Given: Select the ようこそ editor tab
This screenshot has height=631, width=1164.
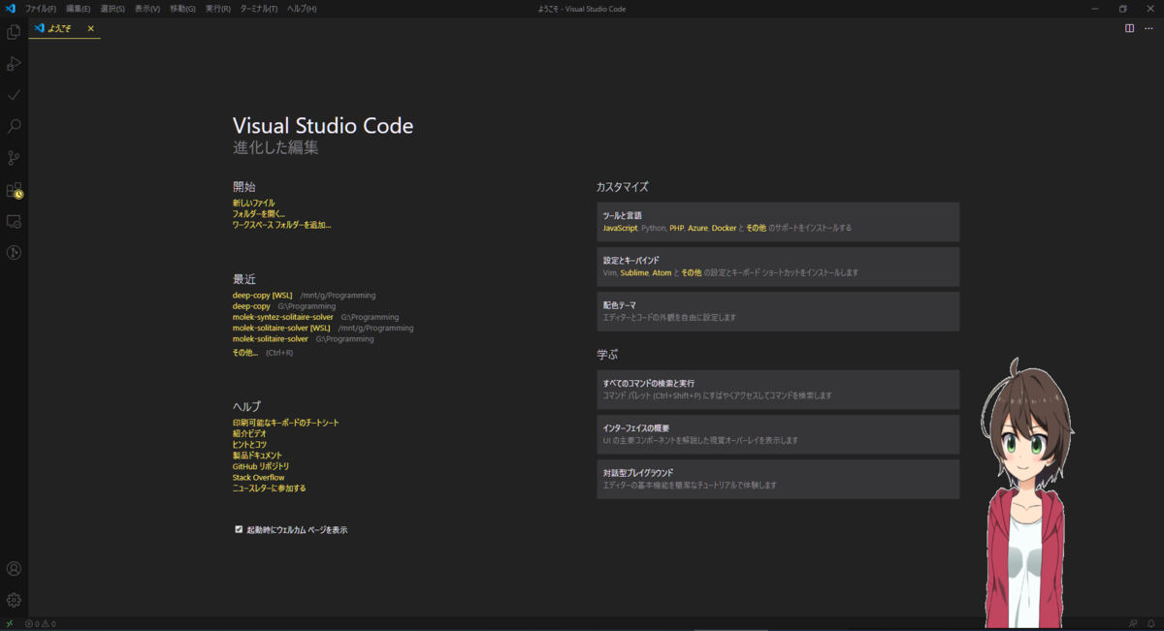Looking at the screenshot, I should [x=64, y=28].
